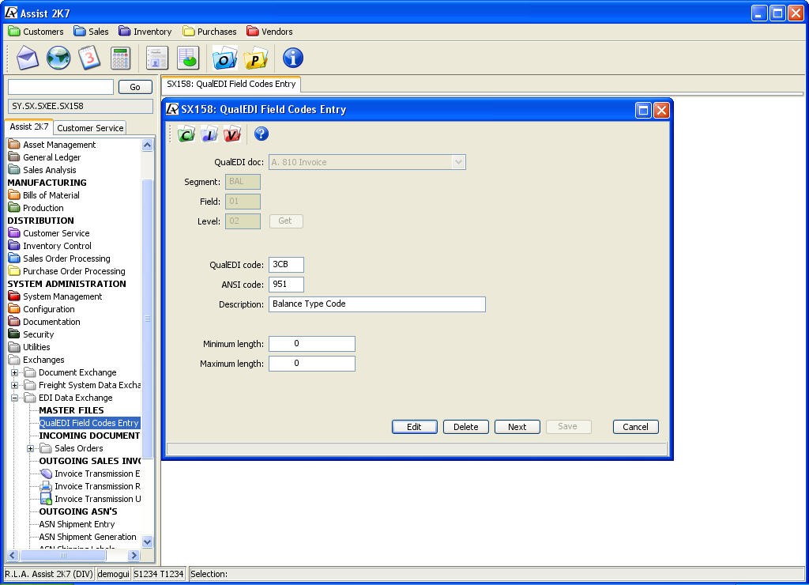809x585 pixels.
Task: Click the Edit button
Action: [414, 427]
